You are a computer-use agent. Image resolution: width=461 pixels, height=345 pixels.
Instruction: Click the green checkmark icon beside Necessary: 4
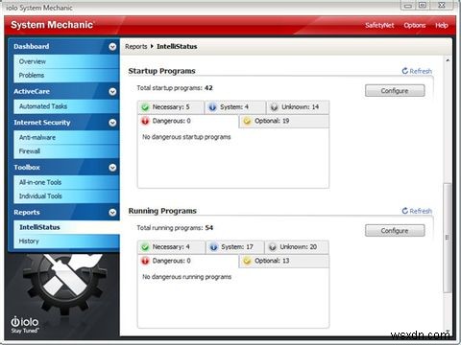[x=145, y=247]
